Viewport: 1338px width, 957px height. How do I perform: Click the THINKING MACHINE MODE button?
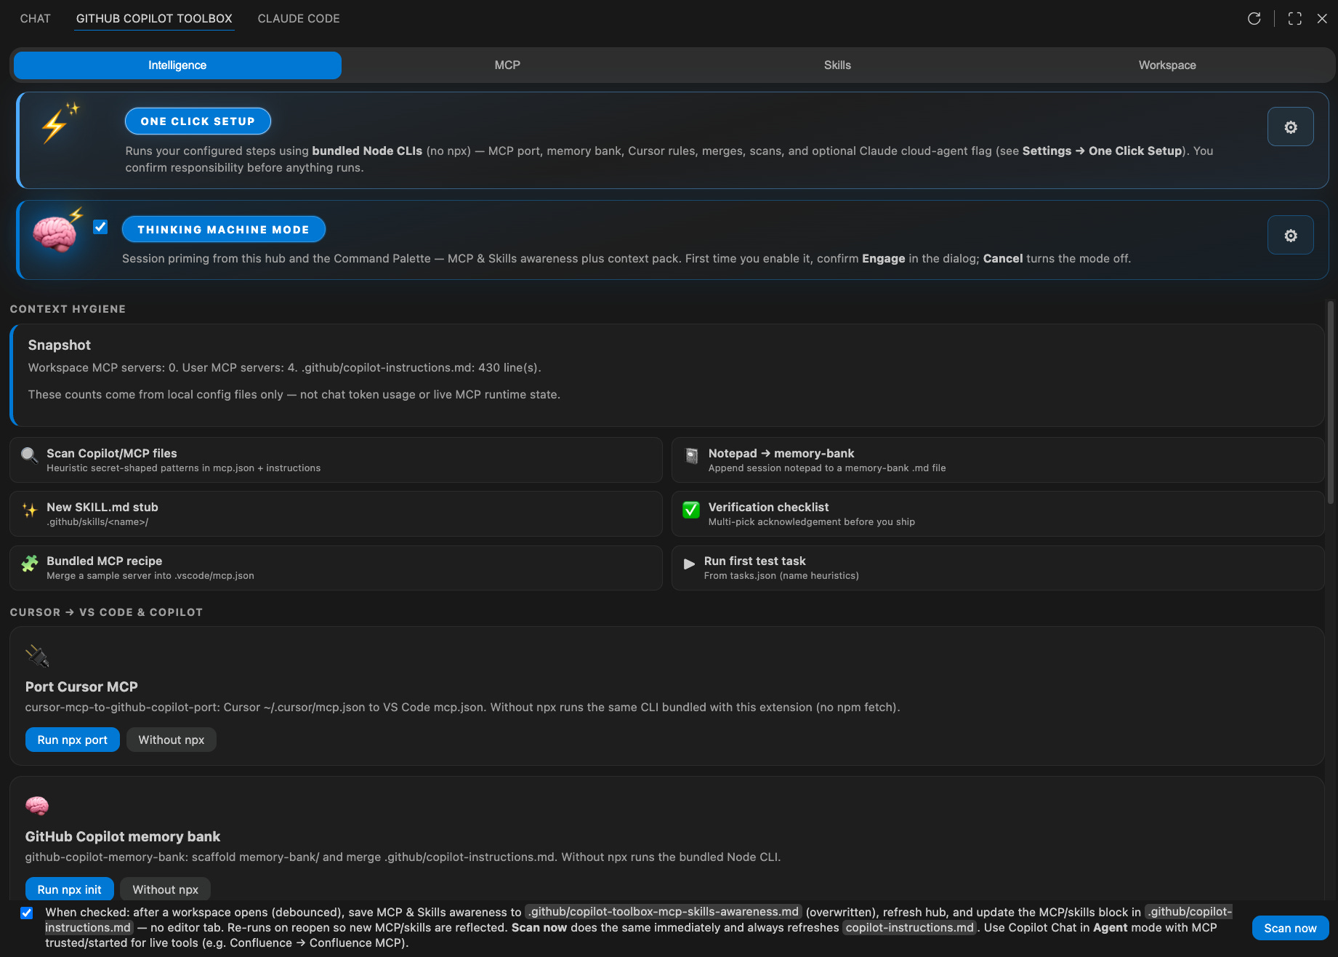223,230
